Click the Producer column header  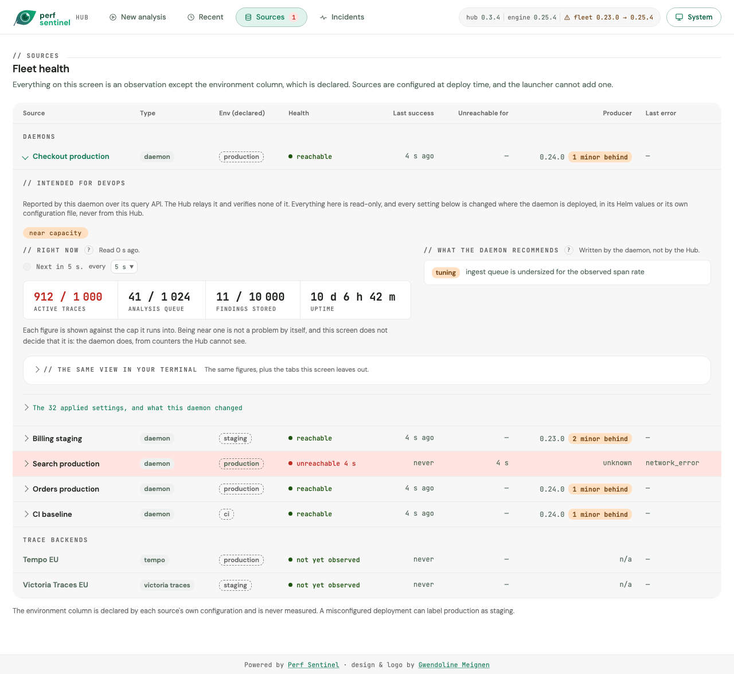click(x=617, y=113)
